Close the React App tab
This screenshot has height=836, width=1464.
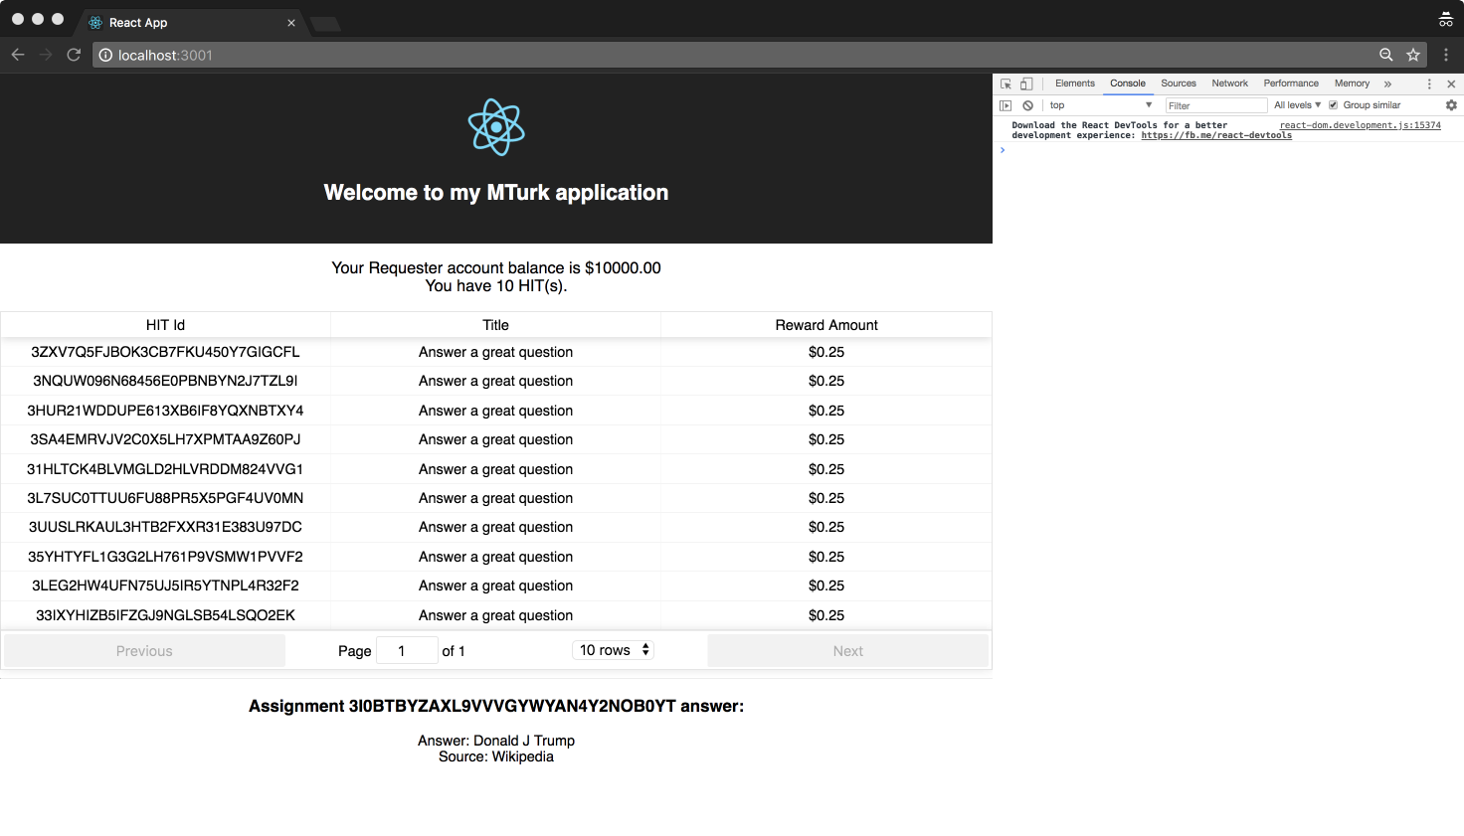(x=291, y=23)
